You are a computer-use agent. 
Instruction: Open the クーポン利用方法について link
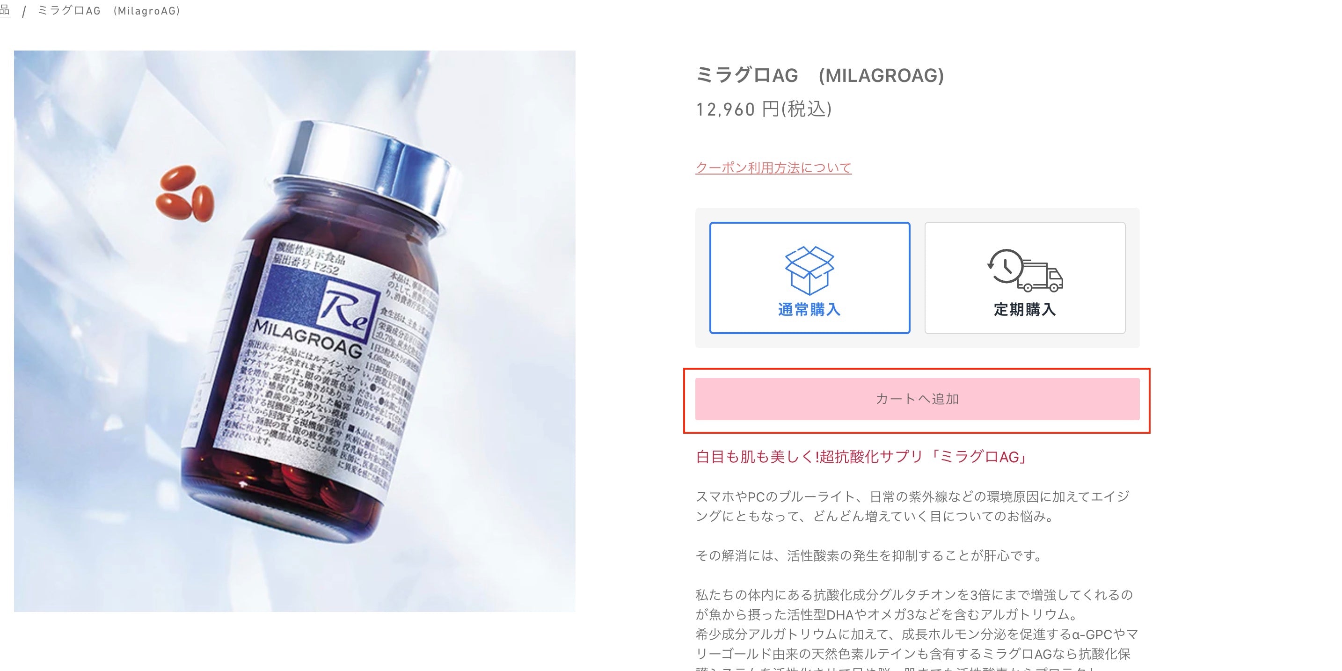point(773,168)
